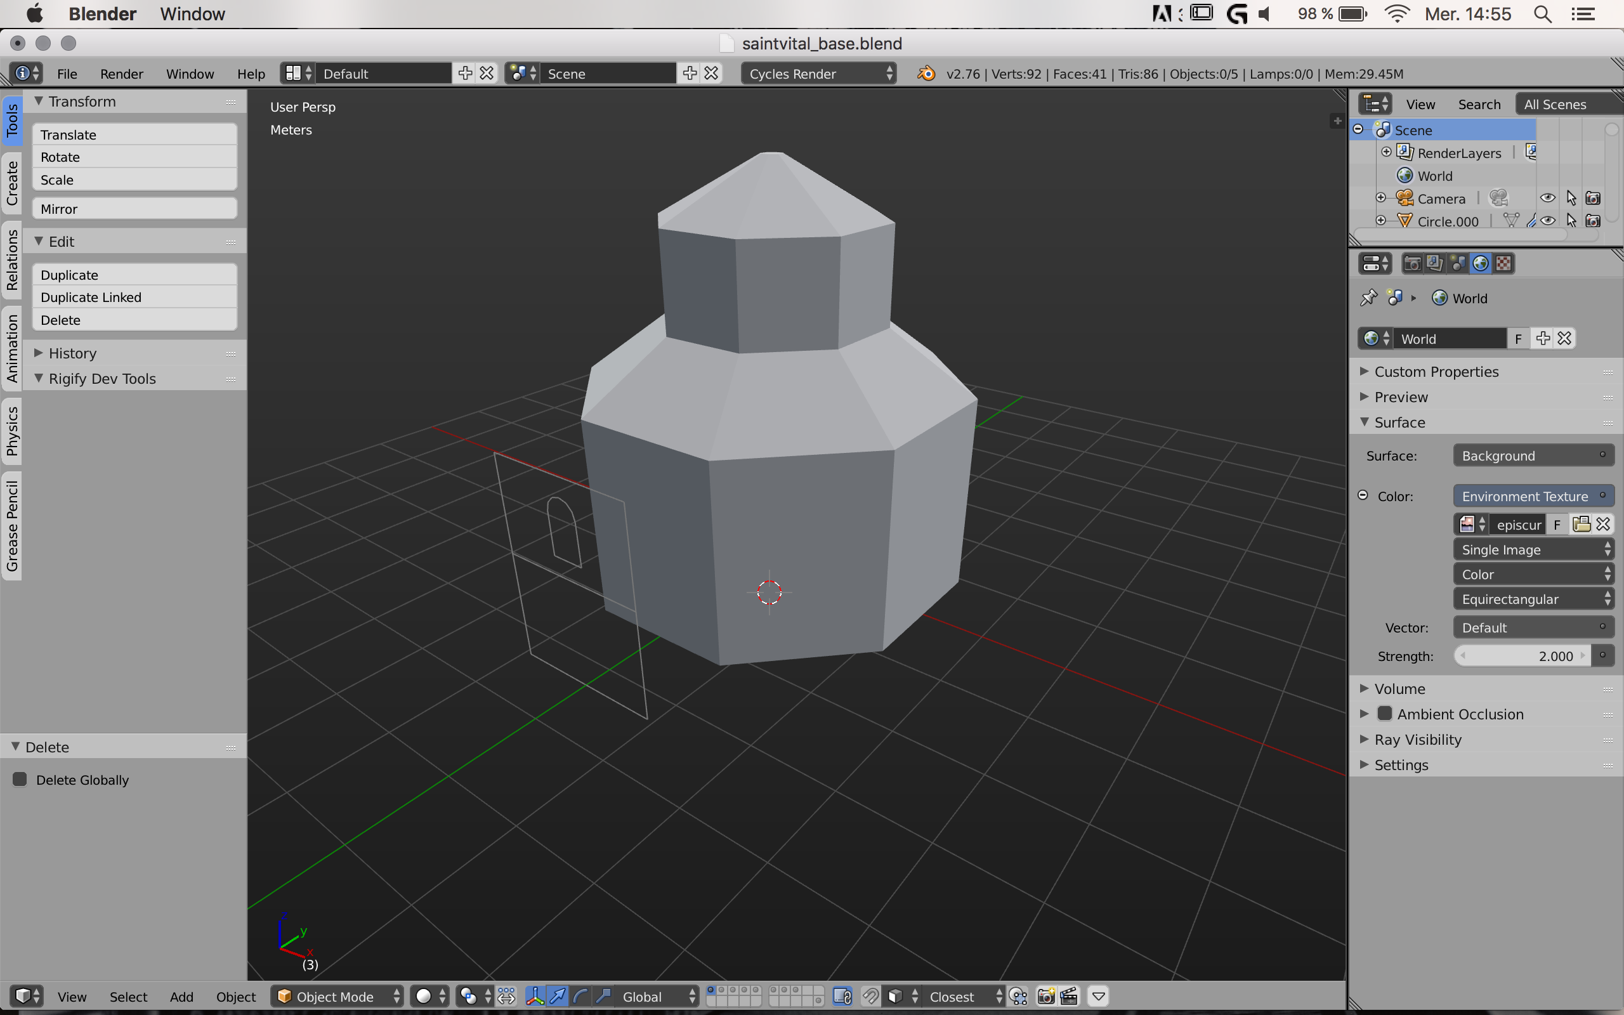Open the Texture properties checkerboard tab
This screenshot has height=1015, width=1624.
1504,263
